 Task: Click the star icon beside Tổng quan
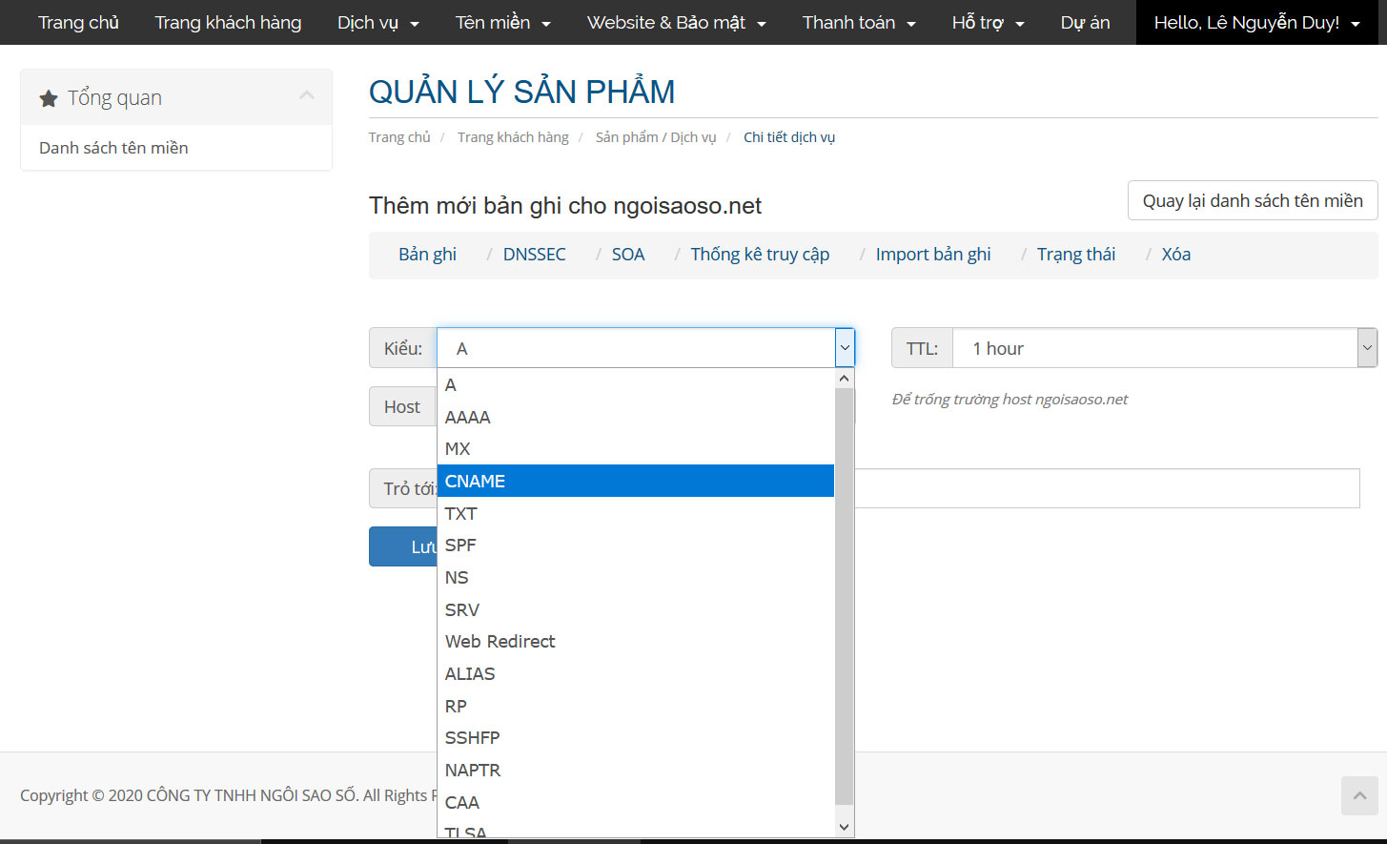coord(49,98)
